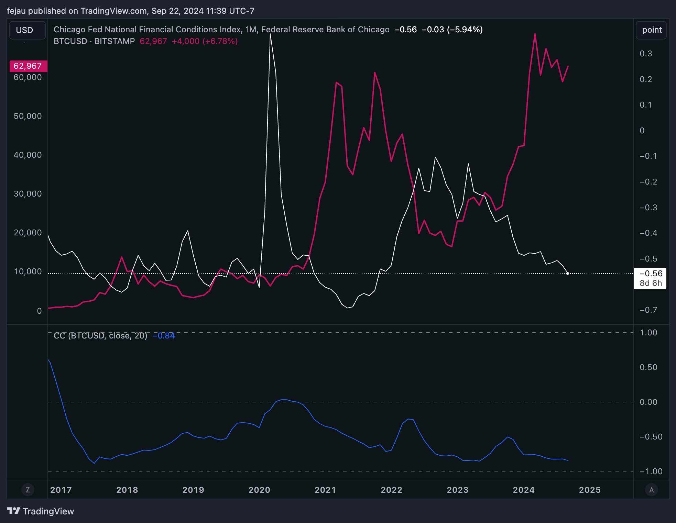Click the 2022 label on time axis
Screen dimensions: 676x523
391,490
